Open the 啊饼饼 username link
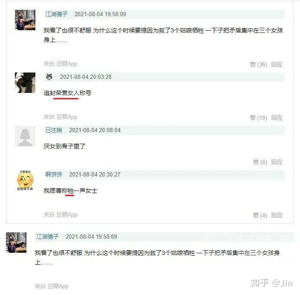This screenshot has height=295, width=300. click(x=54, y=174)
